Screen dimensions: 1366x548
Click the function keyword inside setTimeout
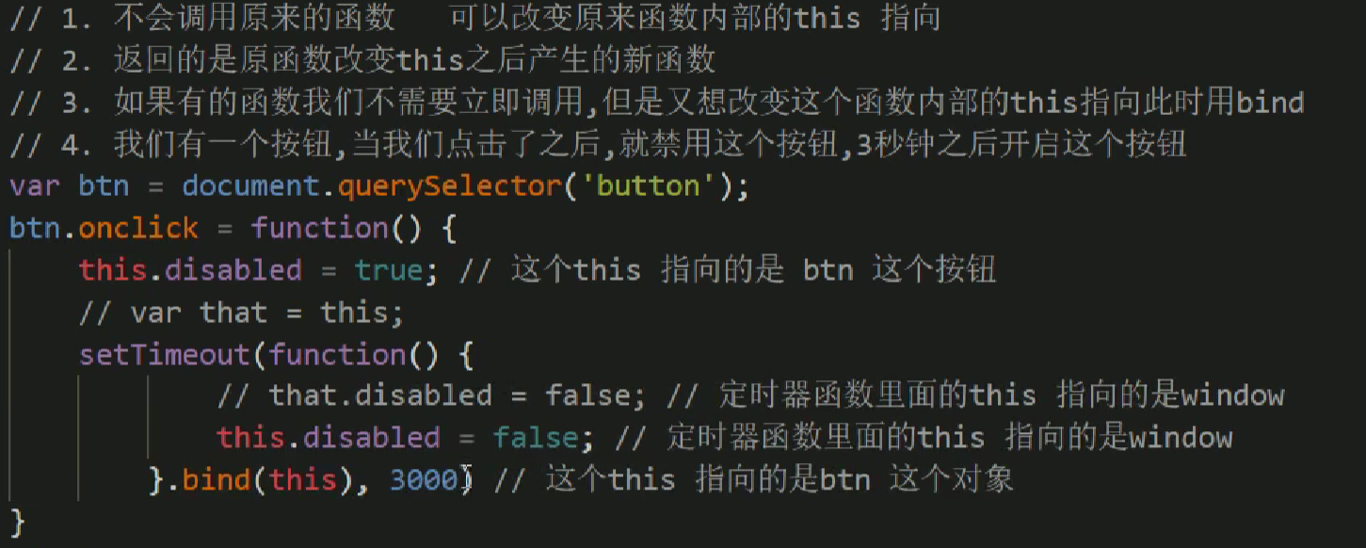pyautogui.click(x=336, y=355)
